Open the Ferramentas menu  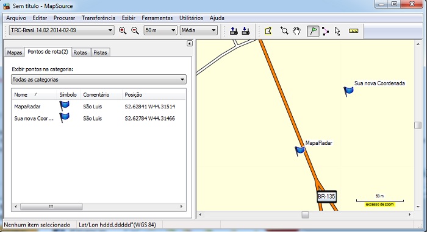pyautogui.click(x=157, y=18)
